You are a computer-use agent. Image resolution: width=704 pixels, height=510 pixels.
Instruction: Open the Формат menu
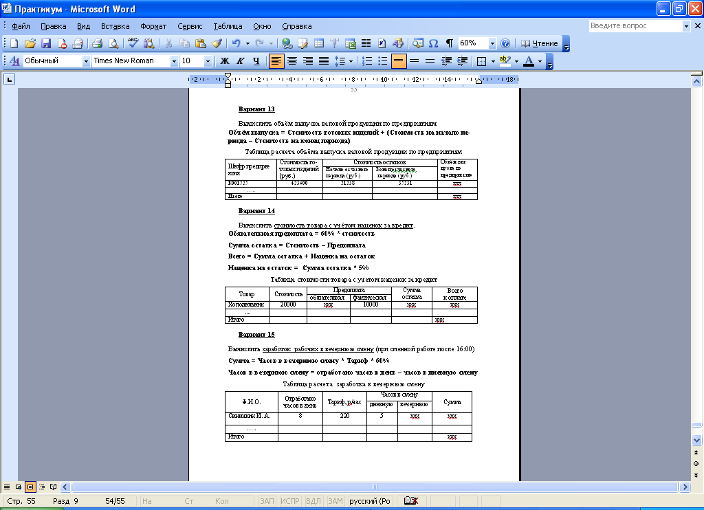tap(153, 26)
